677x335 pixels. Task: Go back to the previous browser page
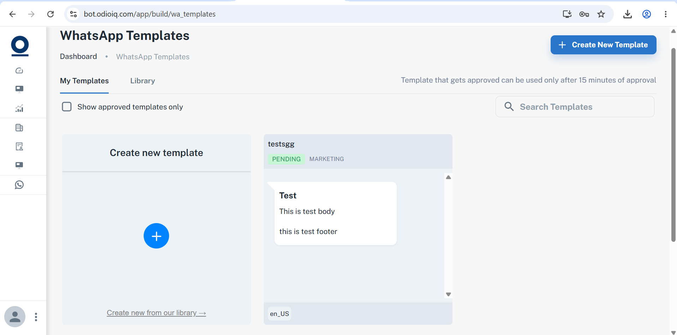click(12, 14)
